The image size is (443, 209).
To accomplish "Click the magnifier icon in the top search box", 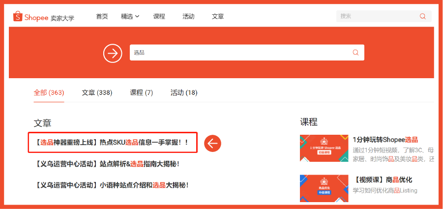I will (x=423, y=16).
